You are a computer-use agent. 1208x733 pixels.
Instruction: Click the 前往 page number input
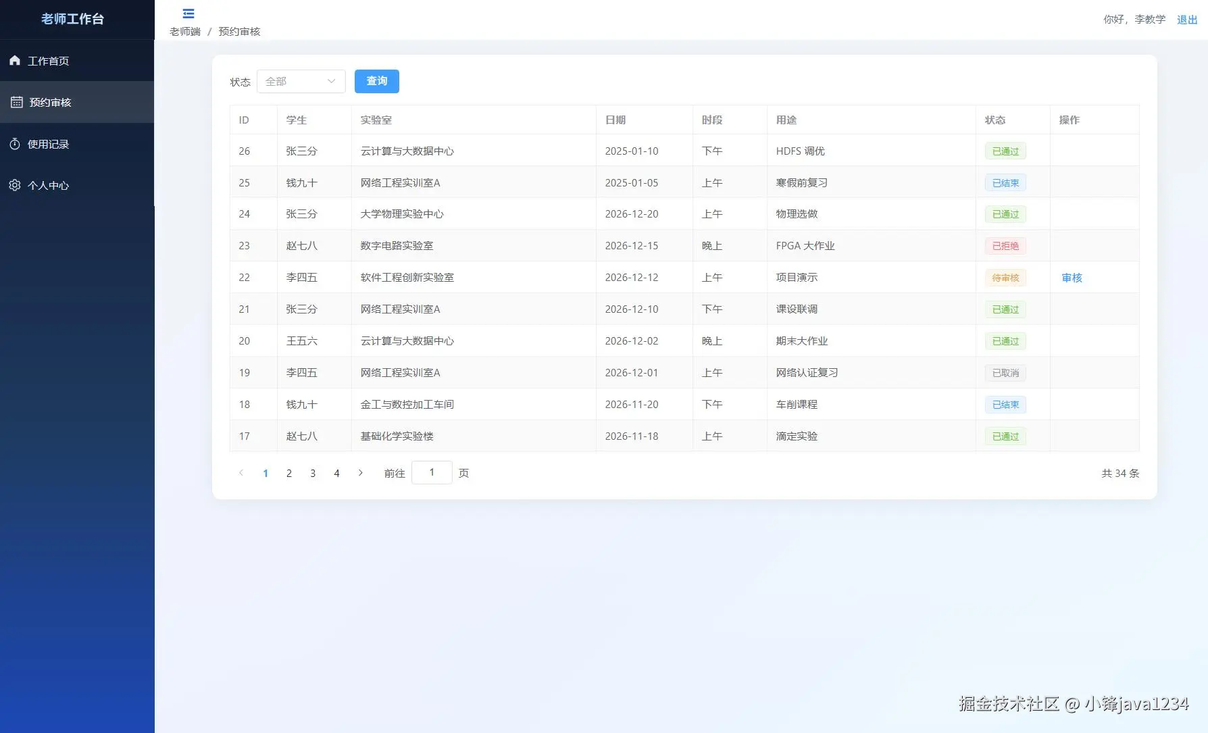(x=432, y=472)
